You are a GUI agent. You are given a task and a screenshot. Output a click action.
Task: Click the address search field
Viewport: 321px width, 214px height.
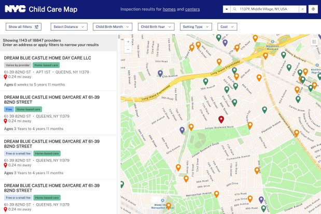coord(264,9)
